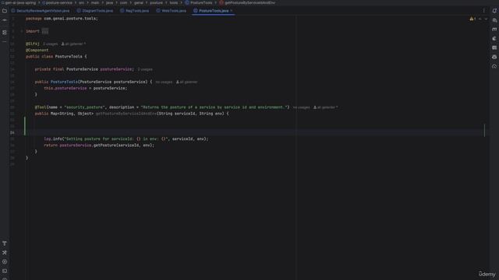This screenshot has width=499, height=280.
Task: Click the bottom icon in right sidebar
Action: tap(494, 66)
